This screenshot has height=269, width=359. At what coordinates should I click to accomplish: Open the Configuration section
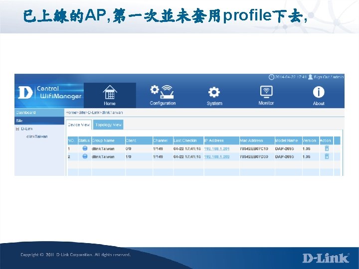163,95
